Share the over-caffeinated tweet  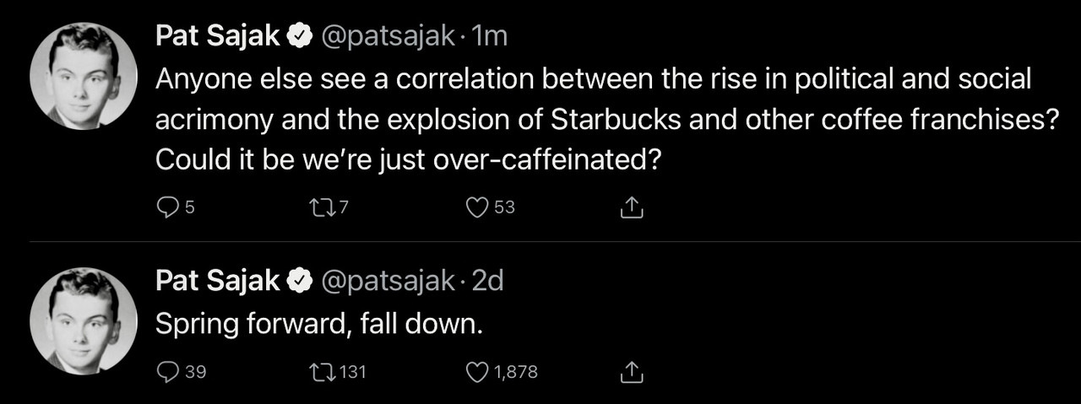pyautogui.click(x=633, y=207)
